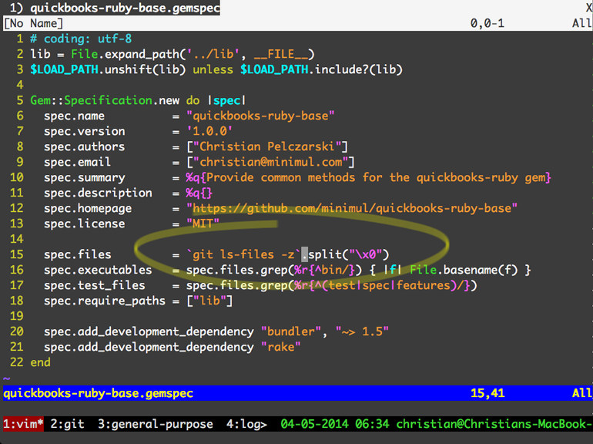Click spec.executables on line 16

[98, 270]
